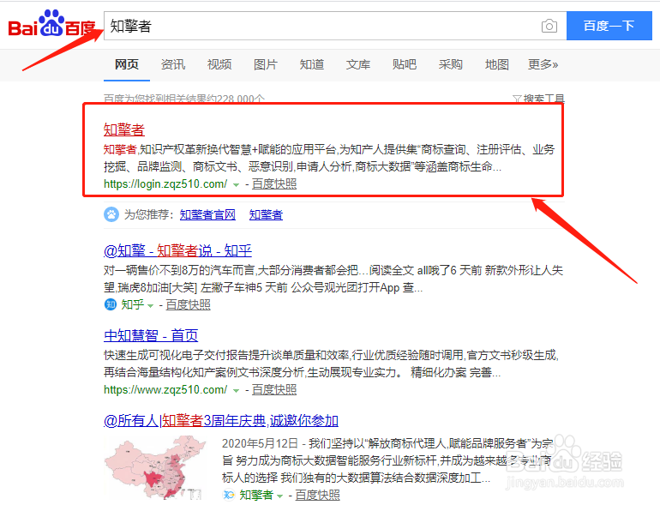Image resolution: width=660 pixels, height=505 pixels.
Task: Open the 搜索工具 filter
Action: (x=538, y=99)
